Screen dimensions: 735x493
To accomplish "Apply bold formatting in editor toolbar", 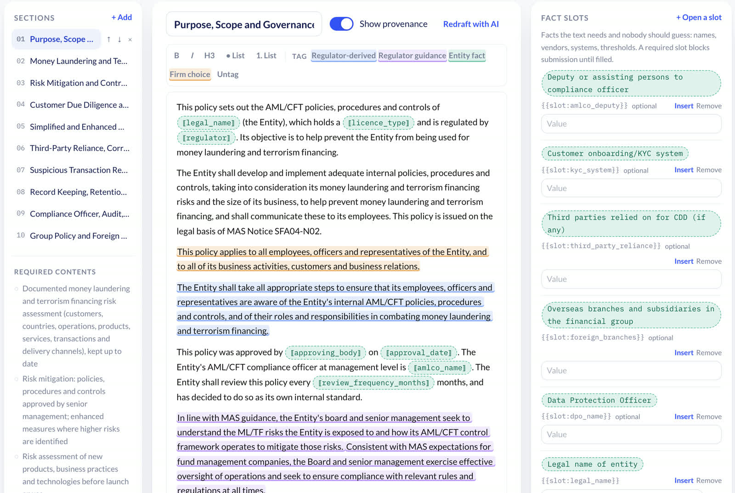I will tap(176, 56).
